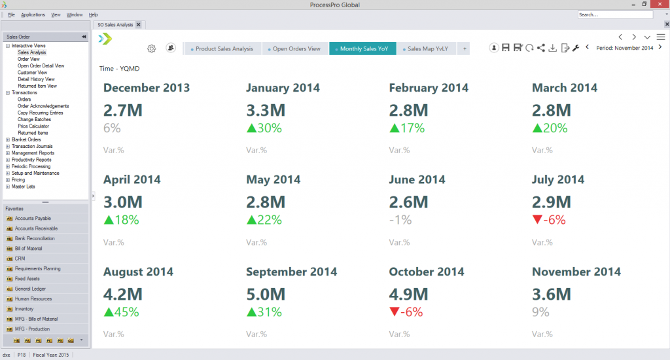Open the Applications menu
This screenshot has height=360, width=670.
point(33,14)
